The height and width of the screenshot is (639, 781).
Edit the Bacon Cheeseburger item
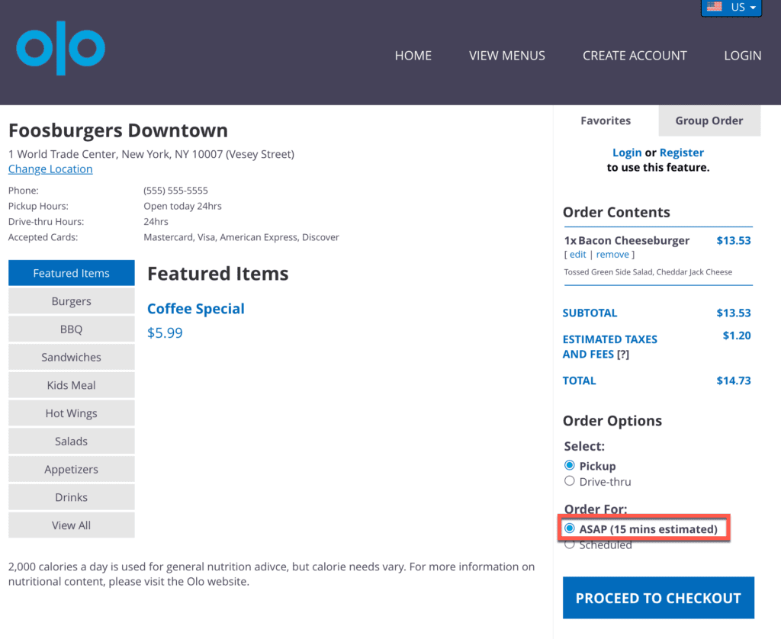[577, 254]
